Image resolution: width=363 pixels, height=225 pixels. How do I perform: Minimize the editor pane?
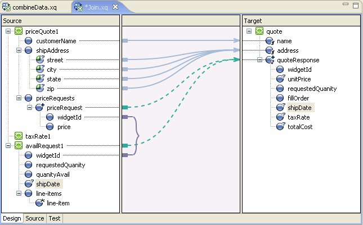(x=346, y=4)
